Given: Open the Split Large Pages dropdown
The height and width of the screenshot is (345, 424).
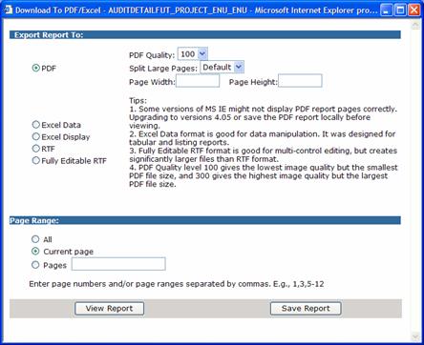Looking at the screenshot, I should click(222, 67).
